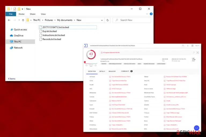
Task: Expand the ribbon chevron
Action: (x=147, y=14)
